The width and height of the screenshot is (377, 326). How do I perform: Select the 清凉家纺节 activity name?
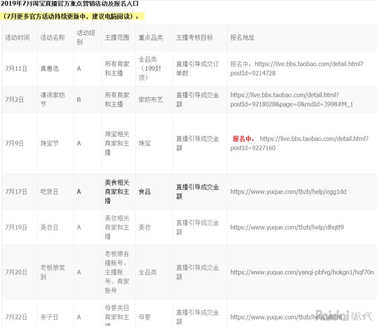[53, 99]
